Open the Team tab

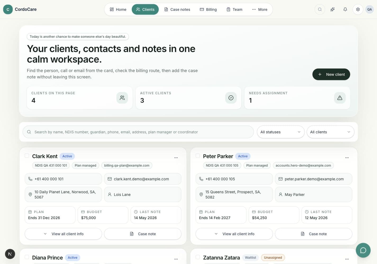234,10
